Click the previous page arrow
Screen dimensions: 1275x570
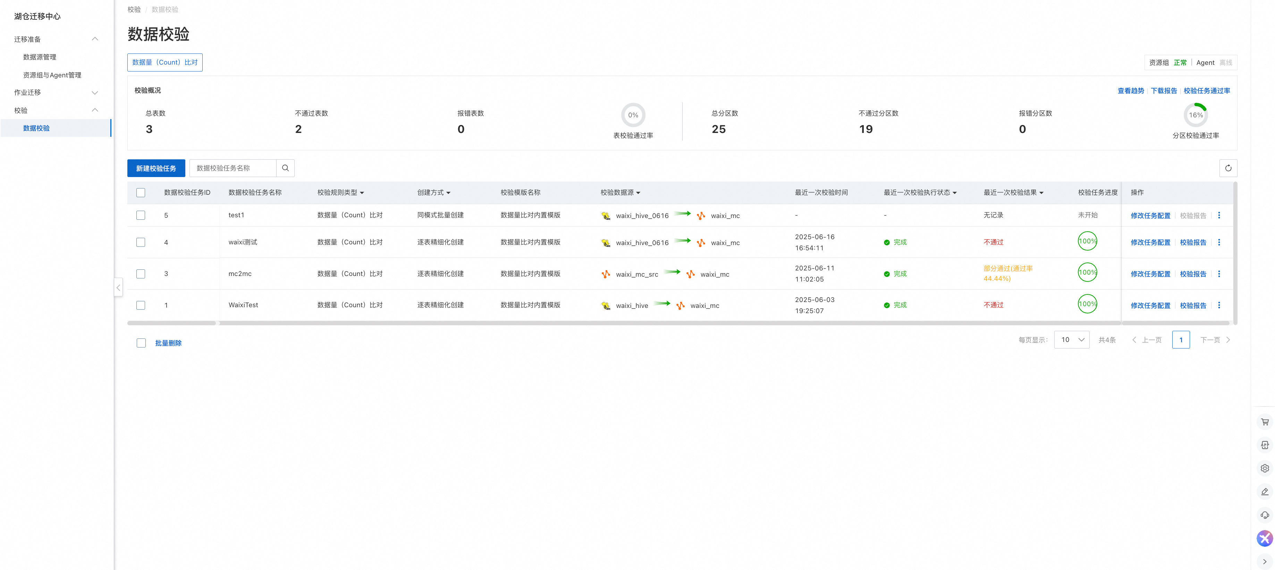pyautogui.click(x=1134, y=340)
